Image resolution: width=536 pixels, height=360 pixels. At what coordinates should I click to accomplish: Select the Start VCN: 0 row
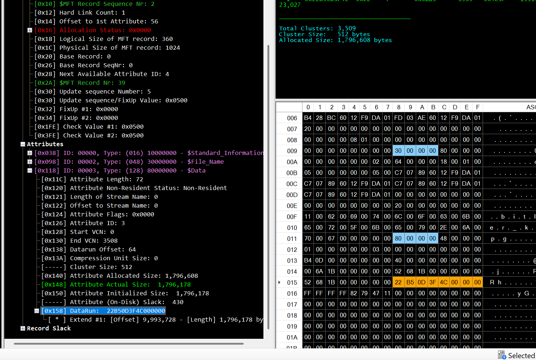point(77,232)
